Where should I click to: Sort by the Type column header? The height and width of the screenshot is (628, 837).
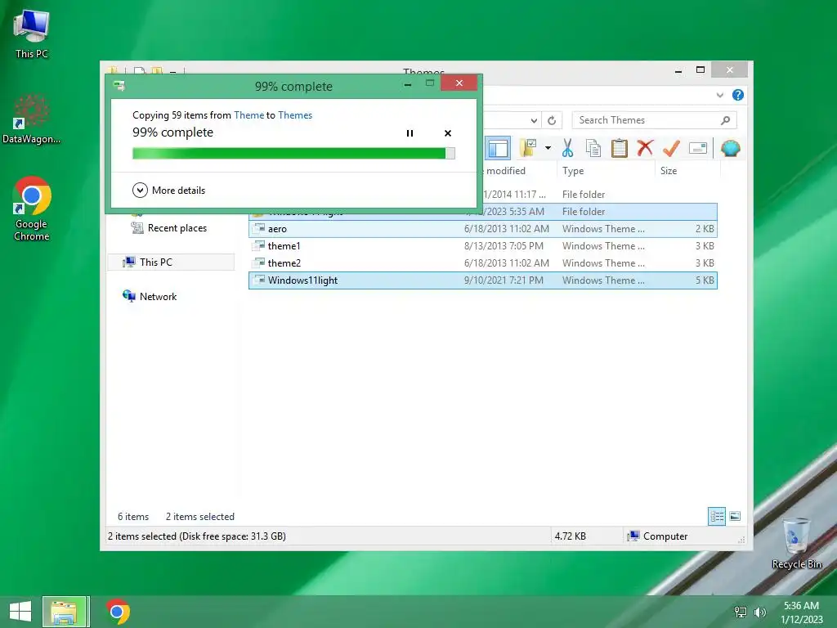(606, 171)
